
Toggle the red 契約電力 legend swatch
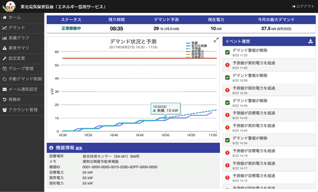pos(188,51)
